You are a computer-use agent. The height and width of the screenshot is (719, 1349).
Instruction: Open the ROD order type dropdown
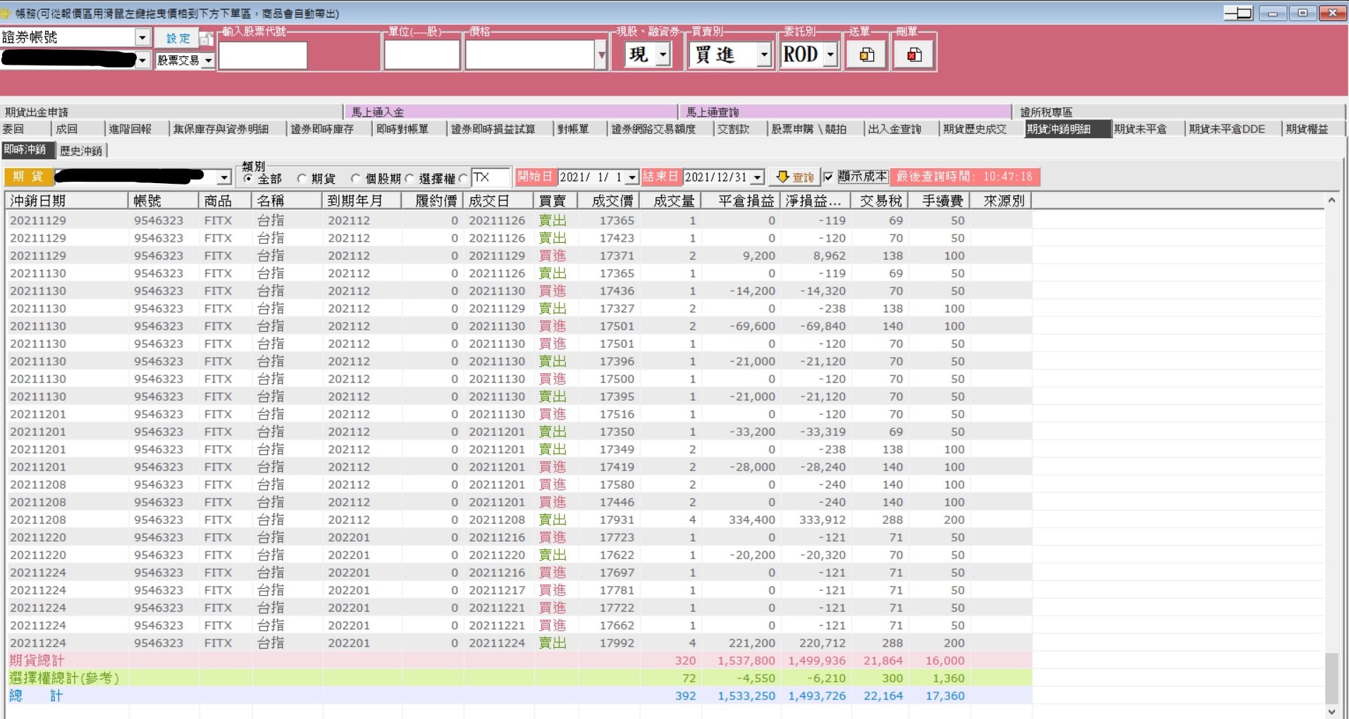coord(830,55)
